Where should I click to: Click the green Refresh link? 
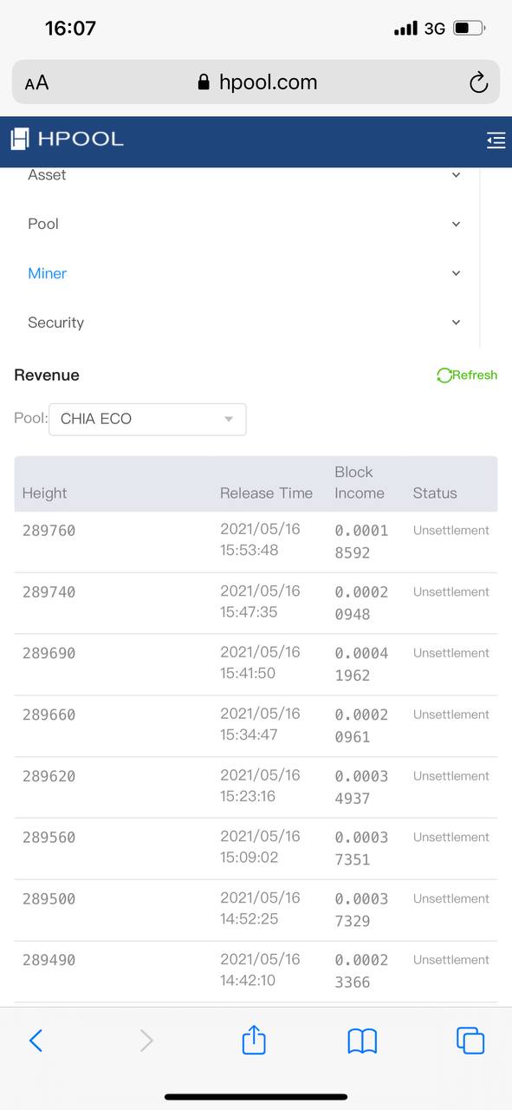tap(467, 375)
